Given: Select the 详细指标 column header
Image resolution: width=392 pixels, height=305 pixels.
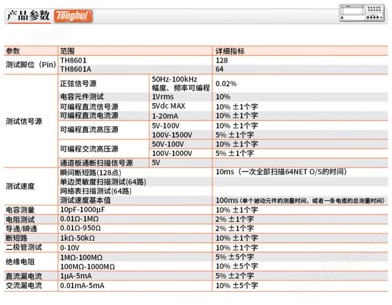Looking at the screenshot, I should [230, 51].
